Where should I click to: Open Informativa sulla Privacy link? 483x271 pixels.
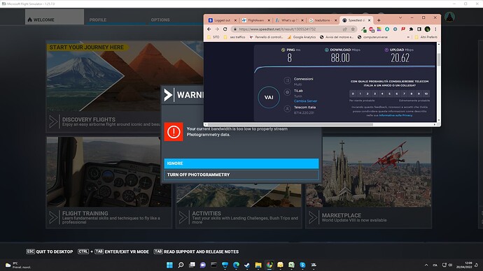tap(395, 115)
